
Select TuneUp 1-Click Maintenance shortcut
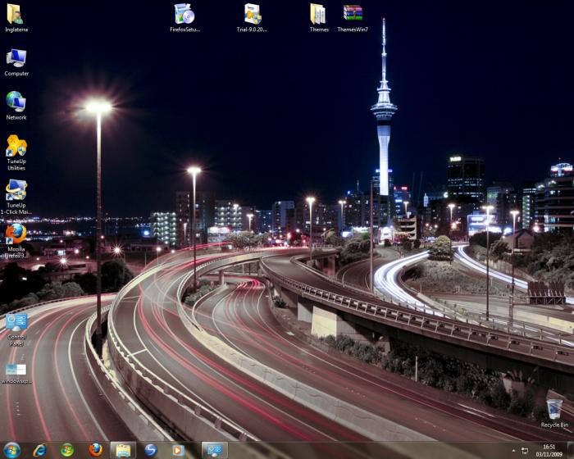pyautogui.click(x=16, y=191)
